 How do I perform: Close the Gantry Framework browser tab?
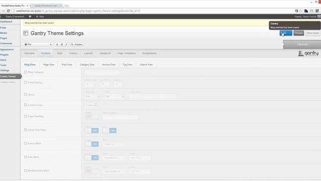point(61,6)
